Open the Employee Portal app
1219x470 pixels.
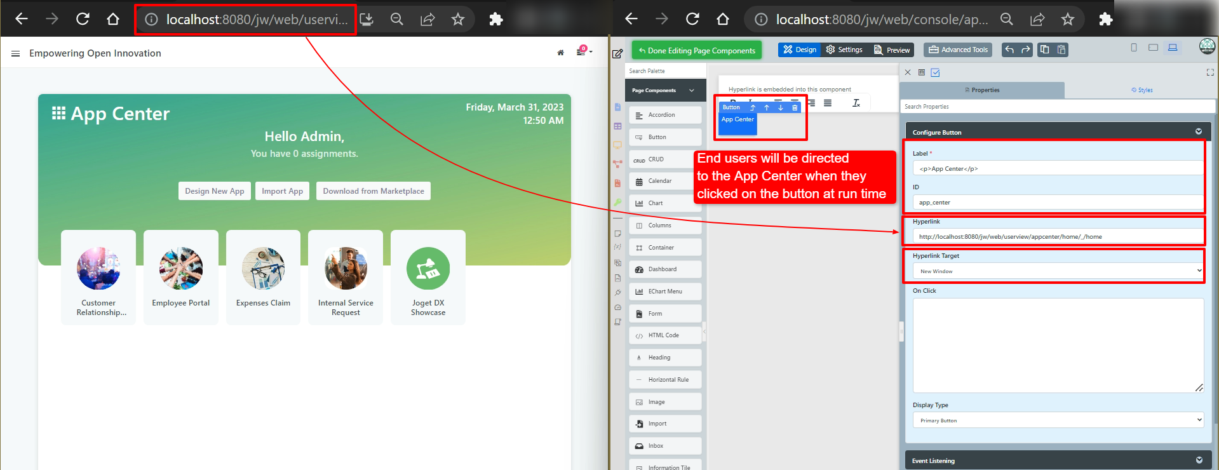click(x=181, y=278)
